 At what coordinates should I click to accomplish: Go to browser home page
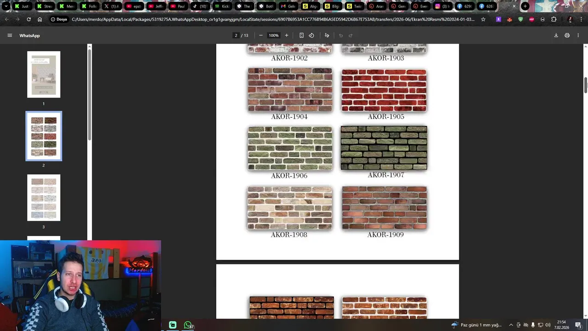(x=40, y=19)
